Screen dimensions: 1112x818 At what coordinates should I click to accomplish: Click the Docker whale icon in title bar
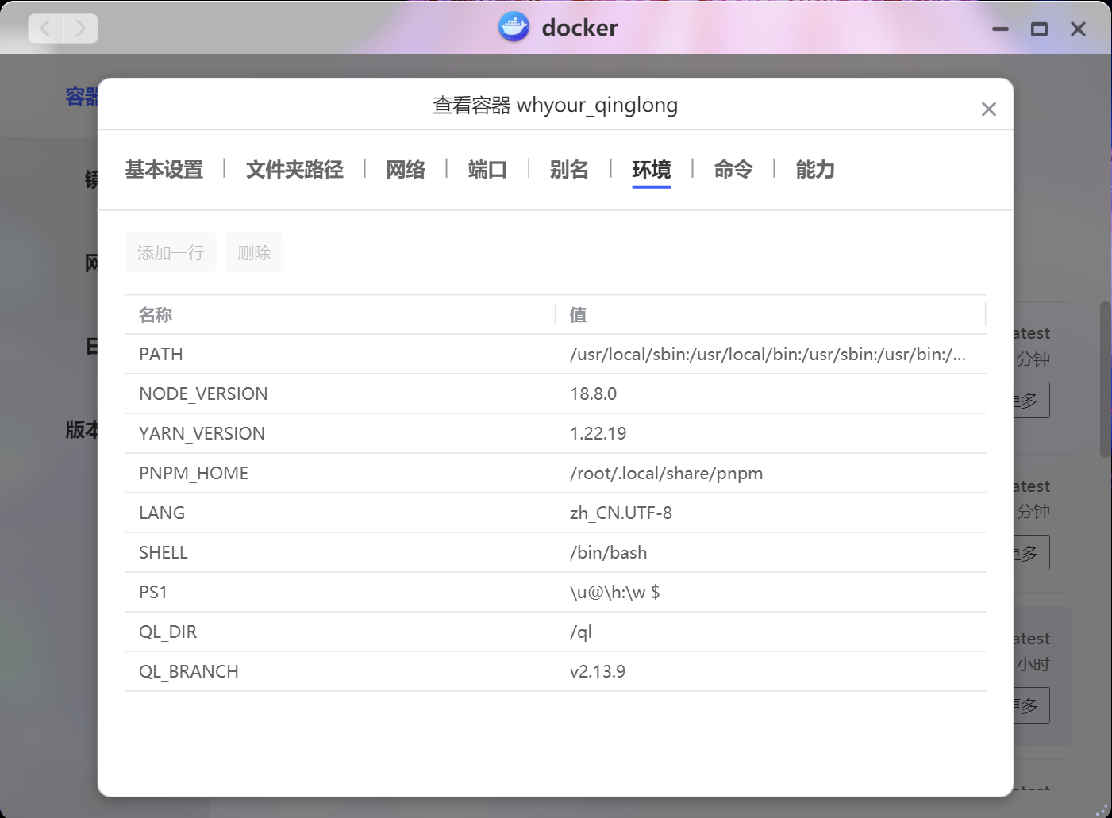514,28
